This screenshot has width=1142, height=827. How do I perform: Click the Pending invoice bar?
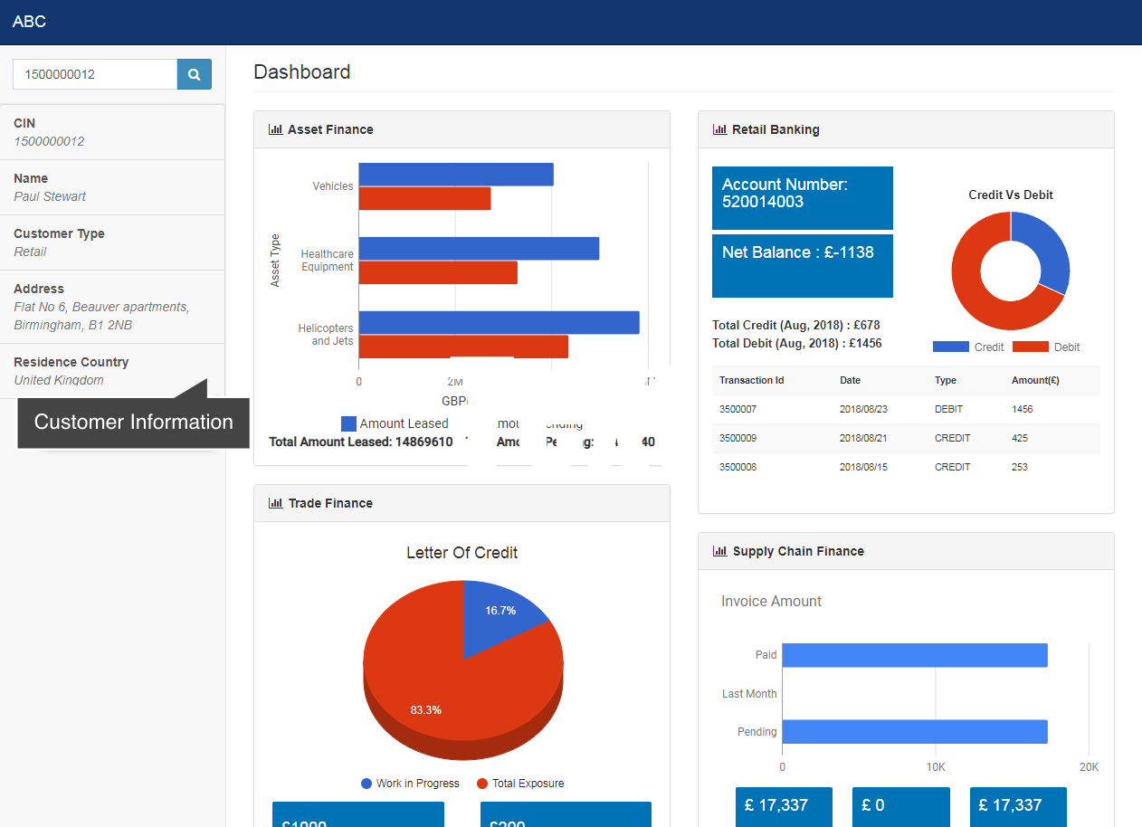[x=915, y=732]
